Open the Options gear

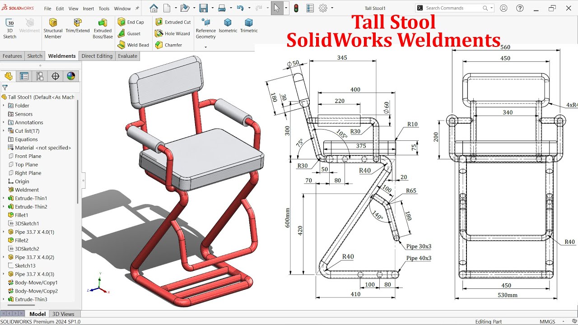tap(323, 8)
